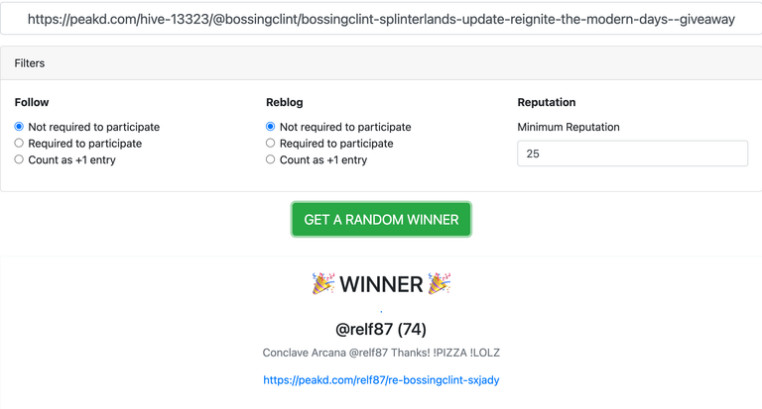
Task: Click the WINNER heading text
Action: click(381, 284)
